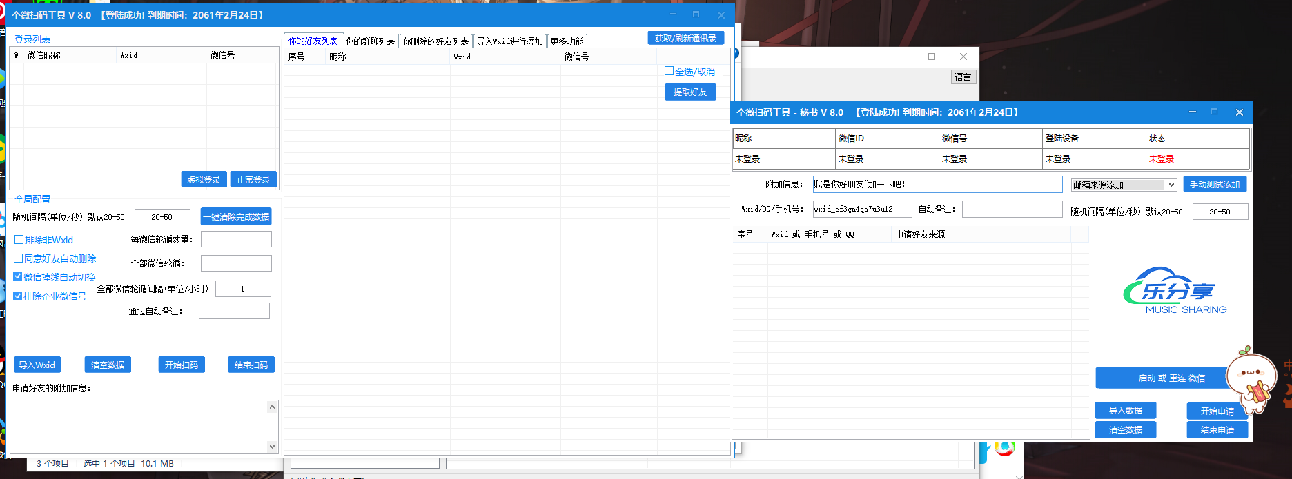Click 申请好友的附加信息 text area
1292x479 pixels.
[x=138, y=427]
